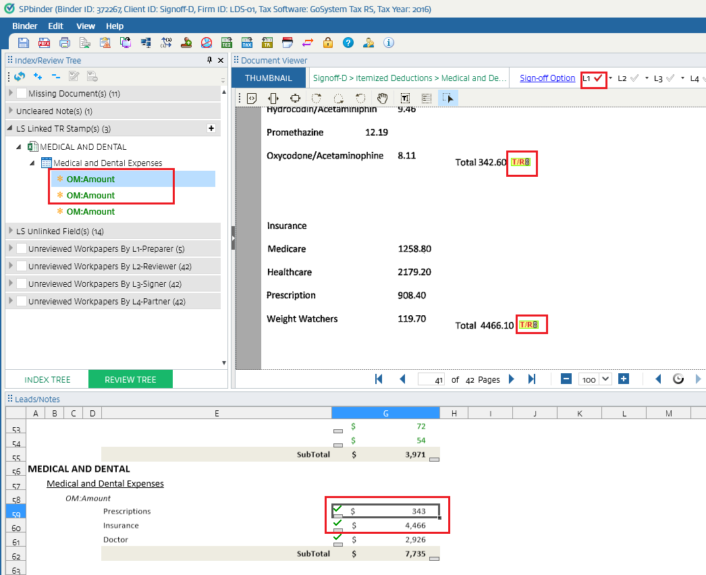Click the Sign-off Option link
The height and width of the screenshot is (575, 706).
(546, 78)
